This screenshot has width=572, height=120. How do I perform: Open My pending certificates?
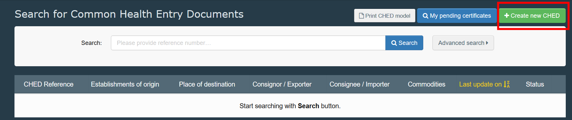click(457, 16)
